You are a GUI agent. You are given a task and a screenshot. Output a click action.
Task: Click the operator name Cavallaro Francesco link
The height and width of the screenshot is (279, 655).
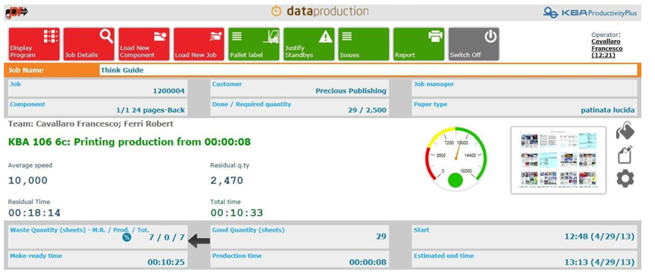(x=606, y=45)
